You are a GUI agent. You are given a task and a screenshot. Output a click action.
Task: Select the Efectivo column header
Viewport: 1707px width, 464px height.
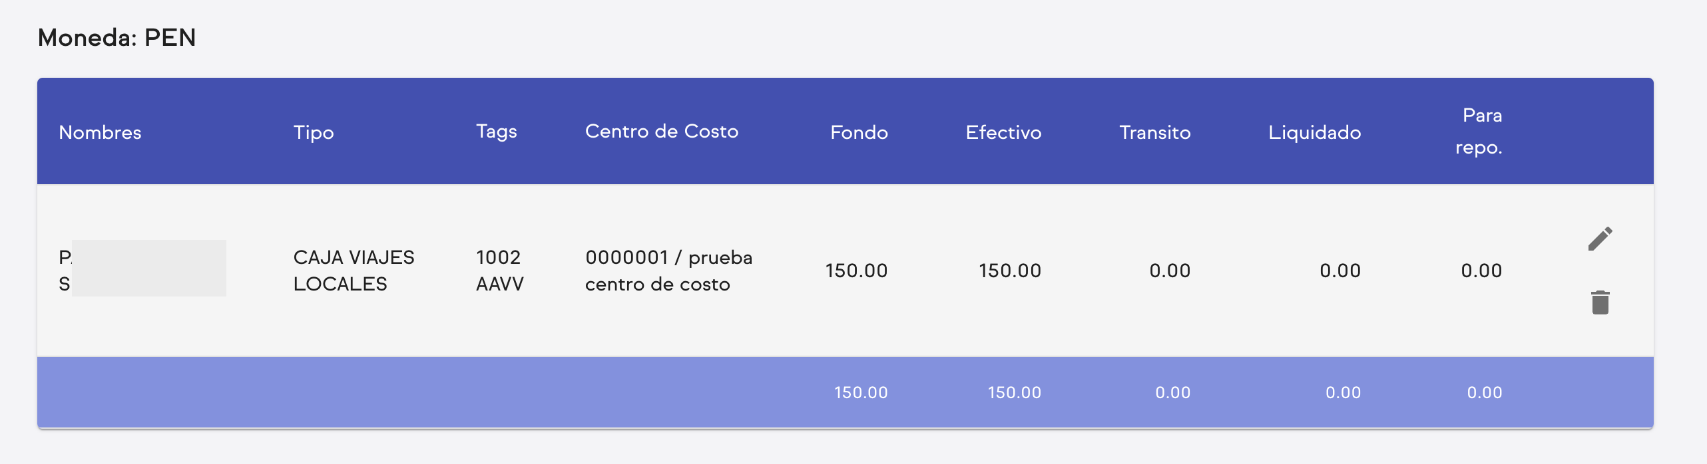(x=1003, y=132)
